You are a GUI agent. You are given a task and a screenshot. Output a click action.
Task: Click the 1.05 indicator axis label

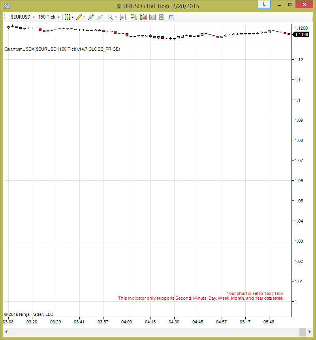click(x=299, y=201)
